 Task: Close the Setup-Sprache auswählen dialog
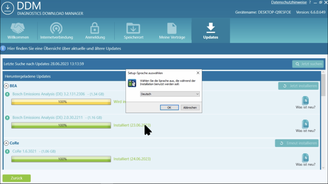tap(198, 73)
